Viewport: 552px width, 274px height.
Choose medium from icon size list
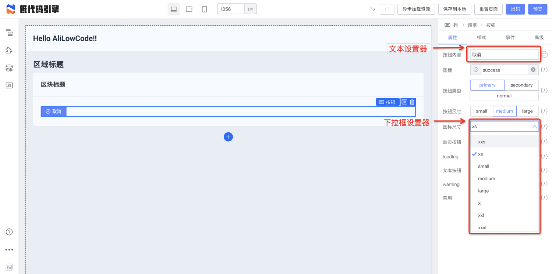504,179
